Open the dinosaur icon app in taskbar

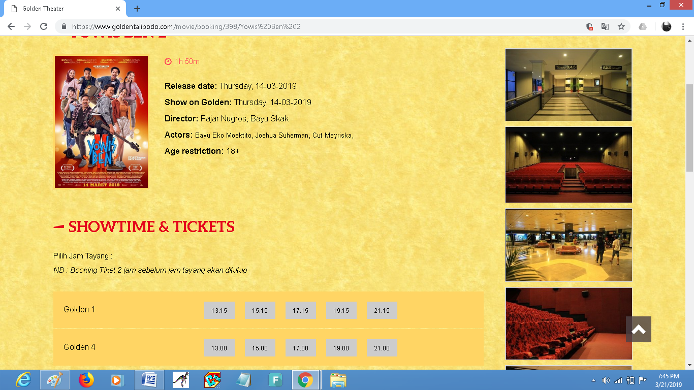[x=181, y=380]
